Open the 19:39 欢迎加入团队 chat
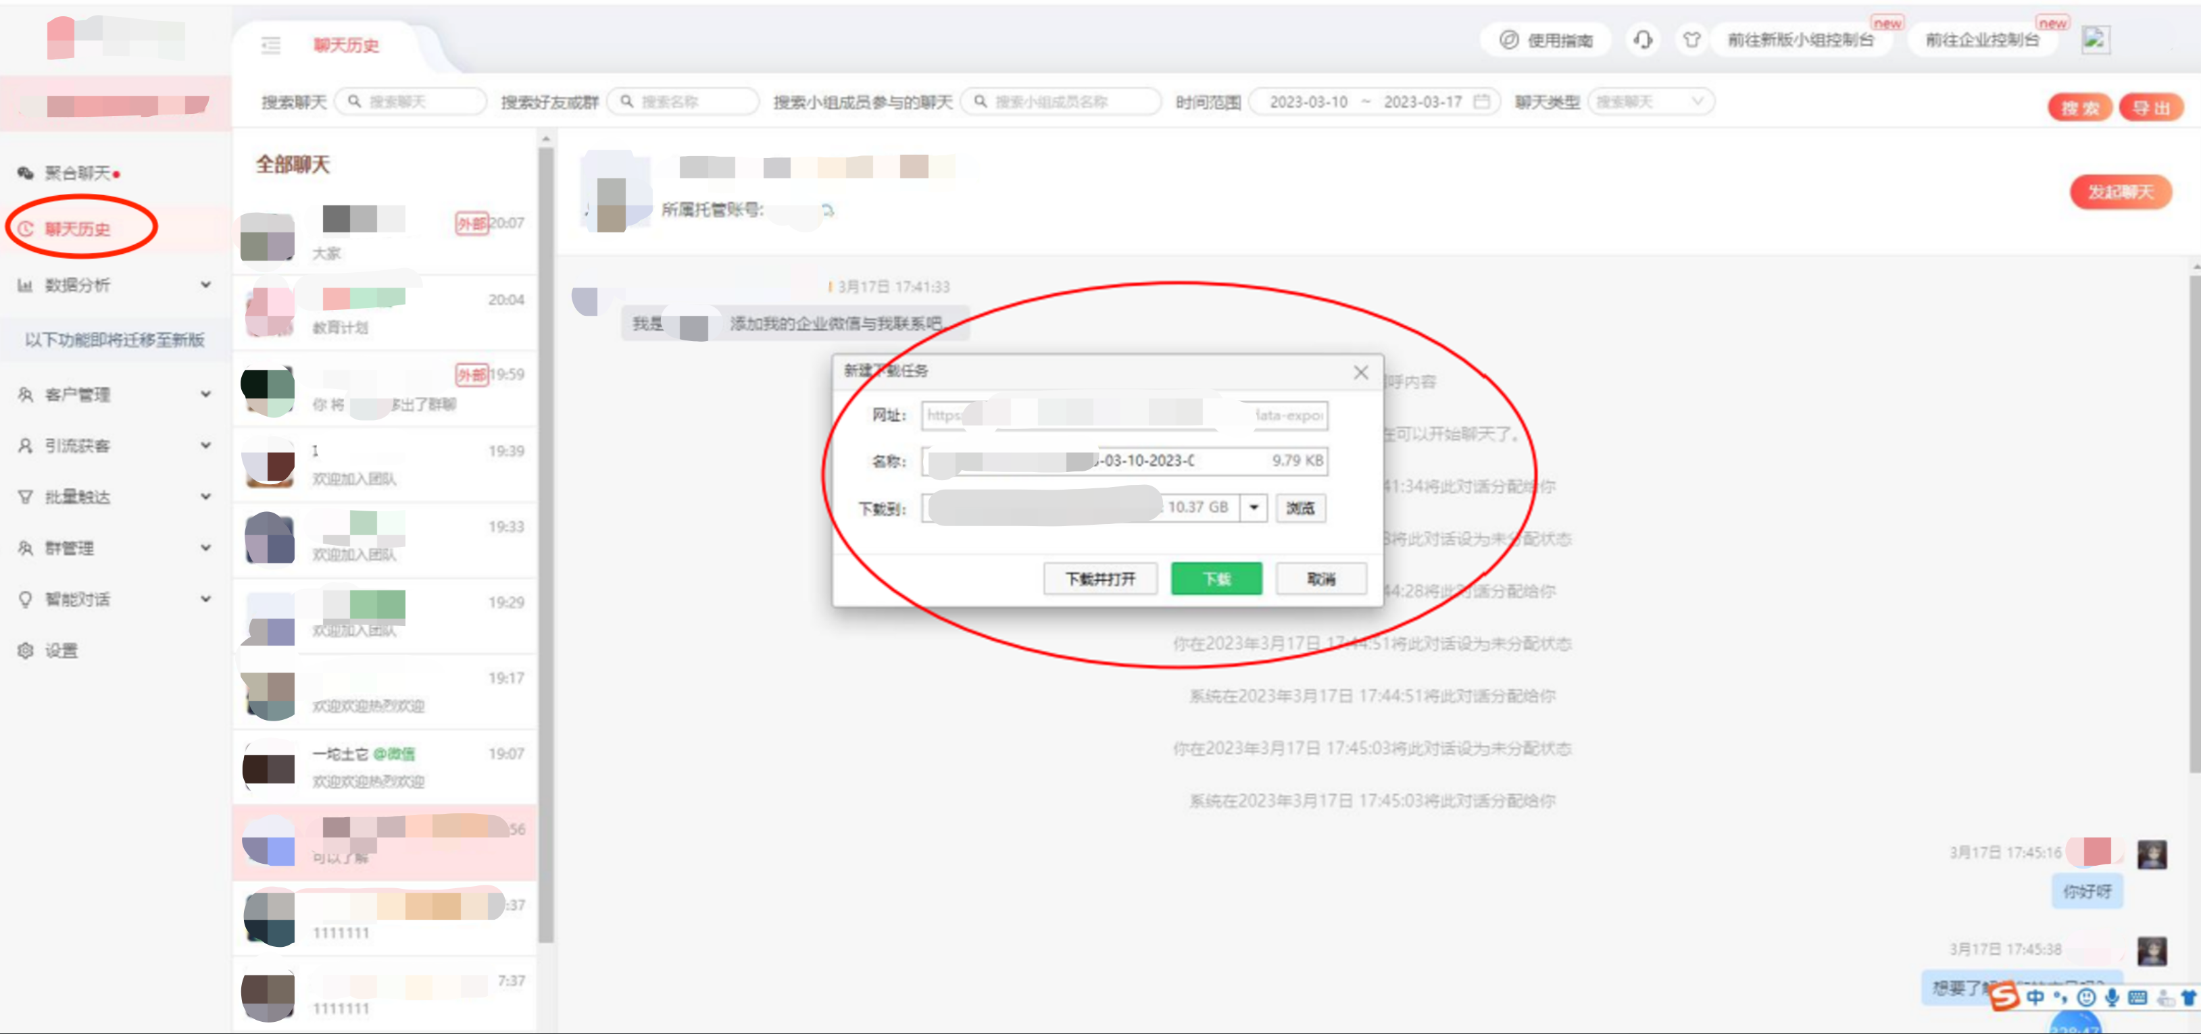 click(x=385, y=463)
